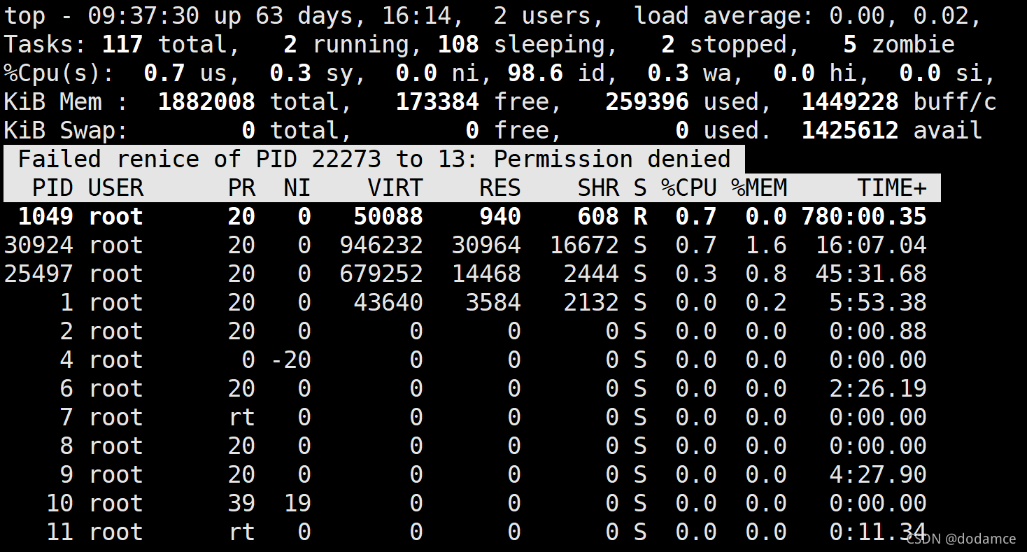Click the VIRT value 50088

[388, 217]
